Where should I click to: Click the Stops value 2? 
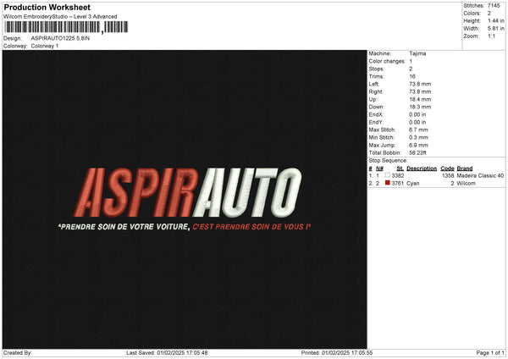(411, 69)
